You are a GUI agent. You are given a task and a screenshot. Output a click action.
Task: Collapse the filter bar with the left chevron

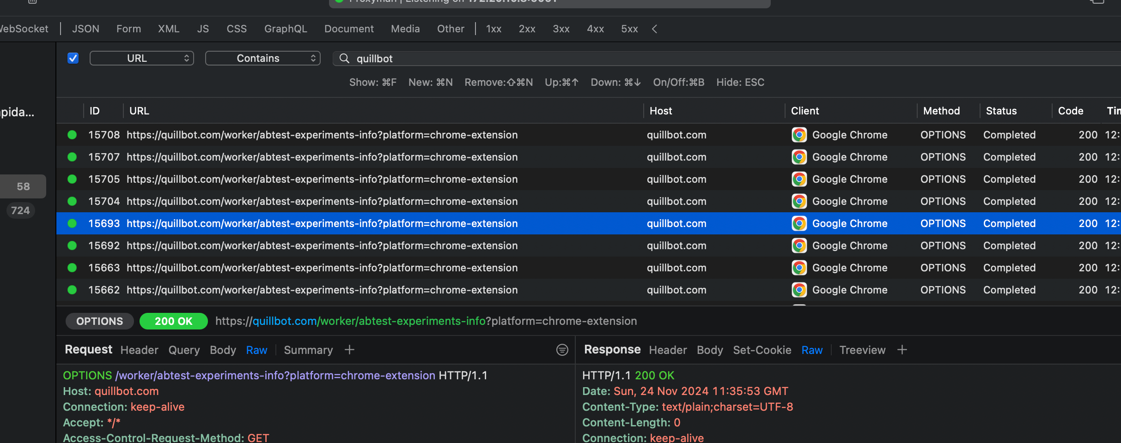coord(654,29)
